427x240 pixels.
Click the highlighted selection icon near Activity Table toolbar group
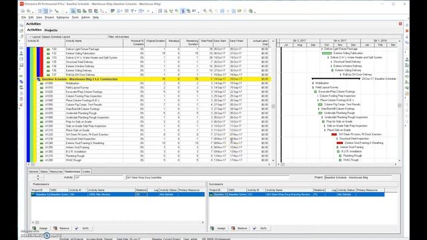tap(73, 11)
